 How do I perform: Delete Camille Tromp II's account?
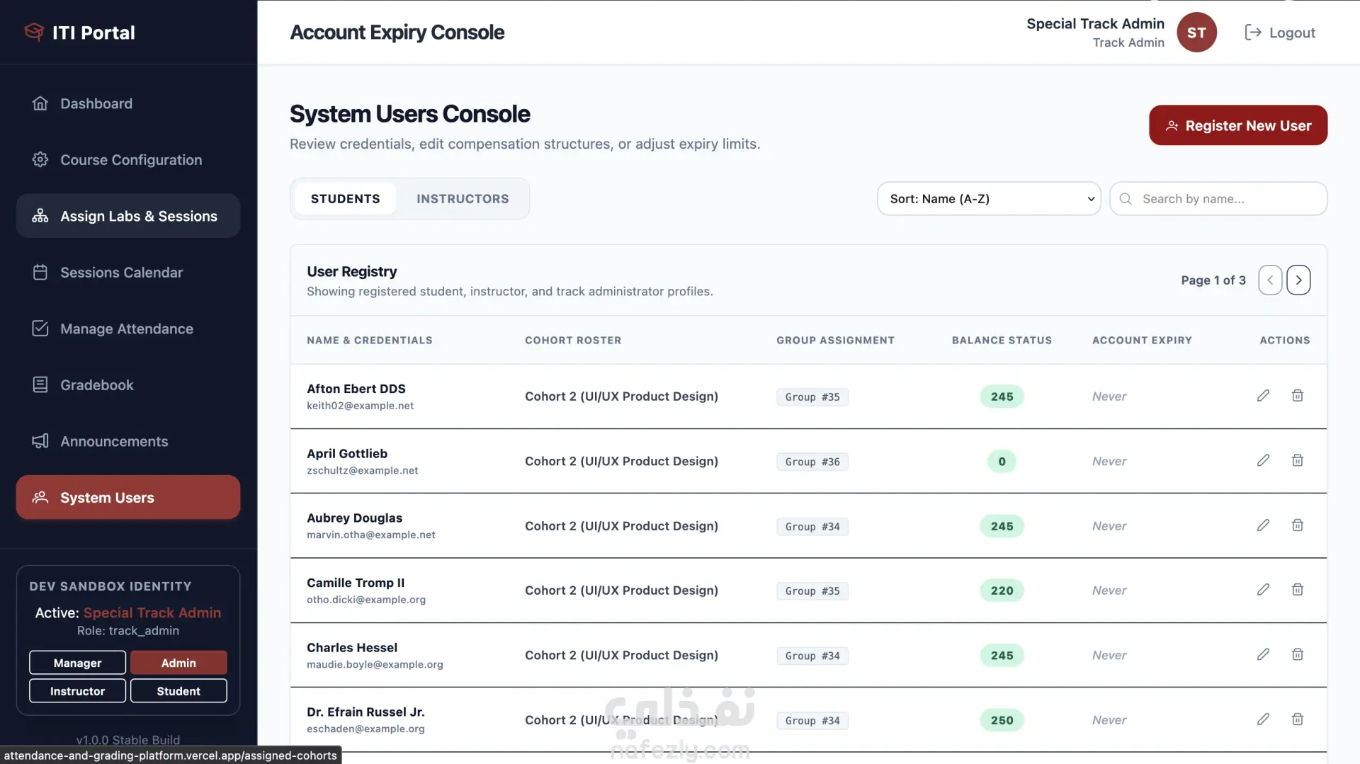point(1297,590)
